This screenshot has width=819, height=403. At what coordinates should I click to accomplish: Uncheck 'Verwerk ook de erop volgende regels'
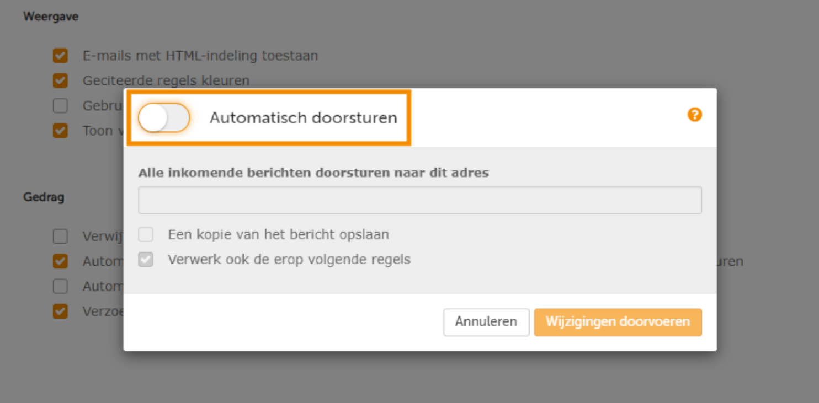point(146,259)
